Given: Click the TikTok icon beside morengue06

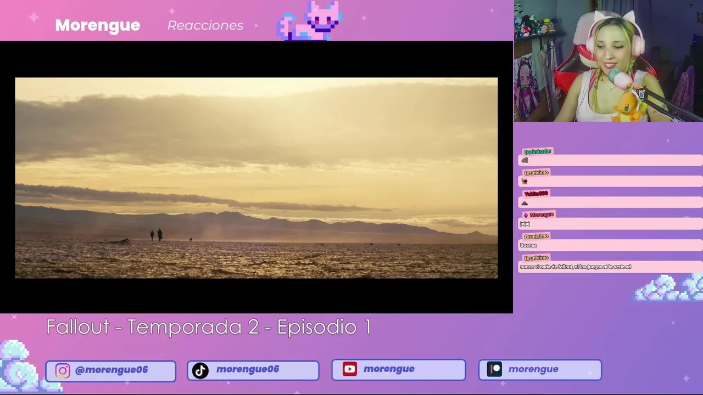Looking at the screenshot, I should (200, 371).
